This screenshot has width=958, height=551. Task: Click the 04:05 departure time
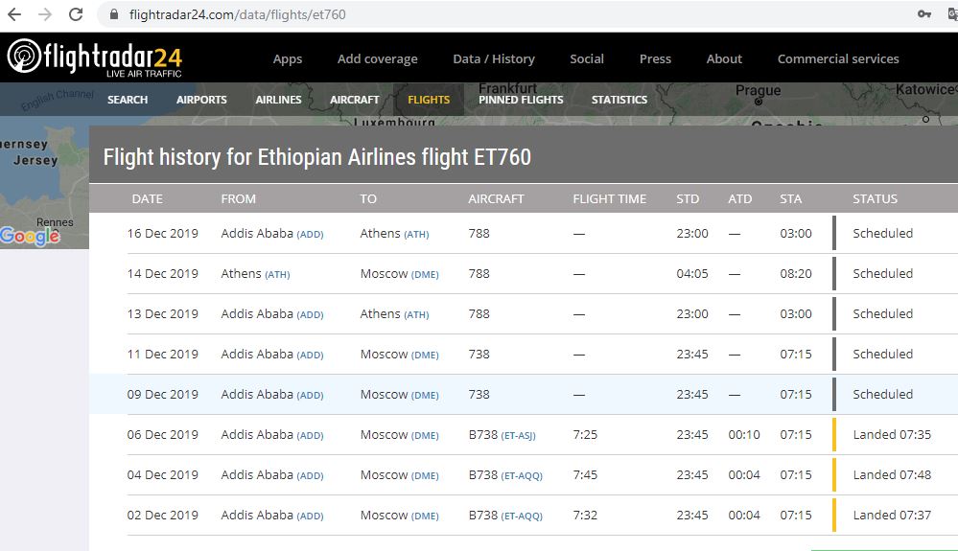pyautogui.click(x=692, y=273)
